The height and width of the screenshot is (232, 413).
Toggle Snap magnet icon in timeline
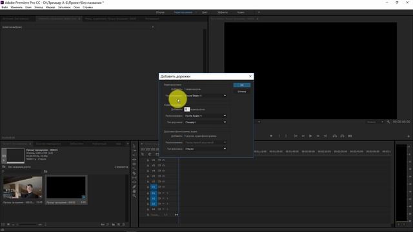(x=150, y=154)
